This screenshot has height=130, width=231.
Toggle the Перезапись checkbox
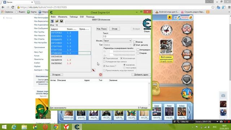pyautogui.click(x=104, y=58)
